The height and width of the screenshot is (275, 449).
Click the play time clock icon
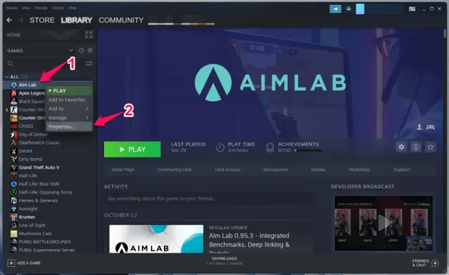(x=220, y=147)
